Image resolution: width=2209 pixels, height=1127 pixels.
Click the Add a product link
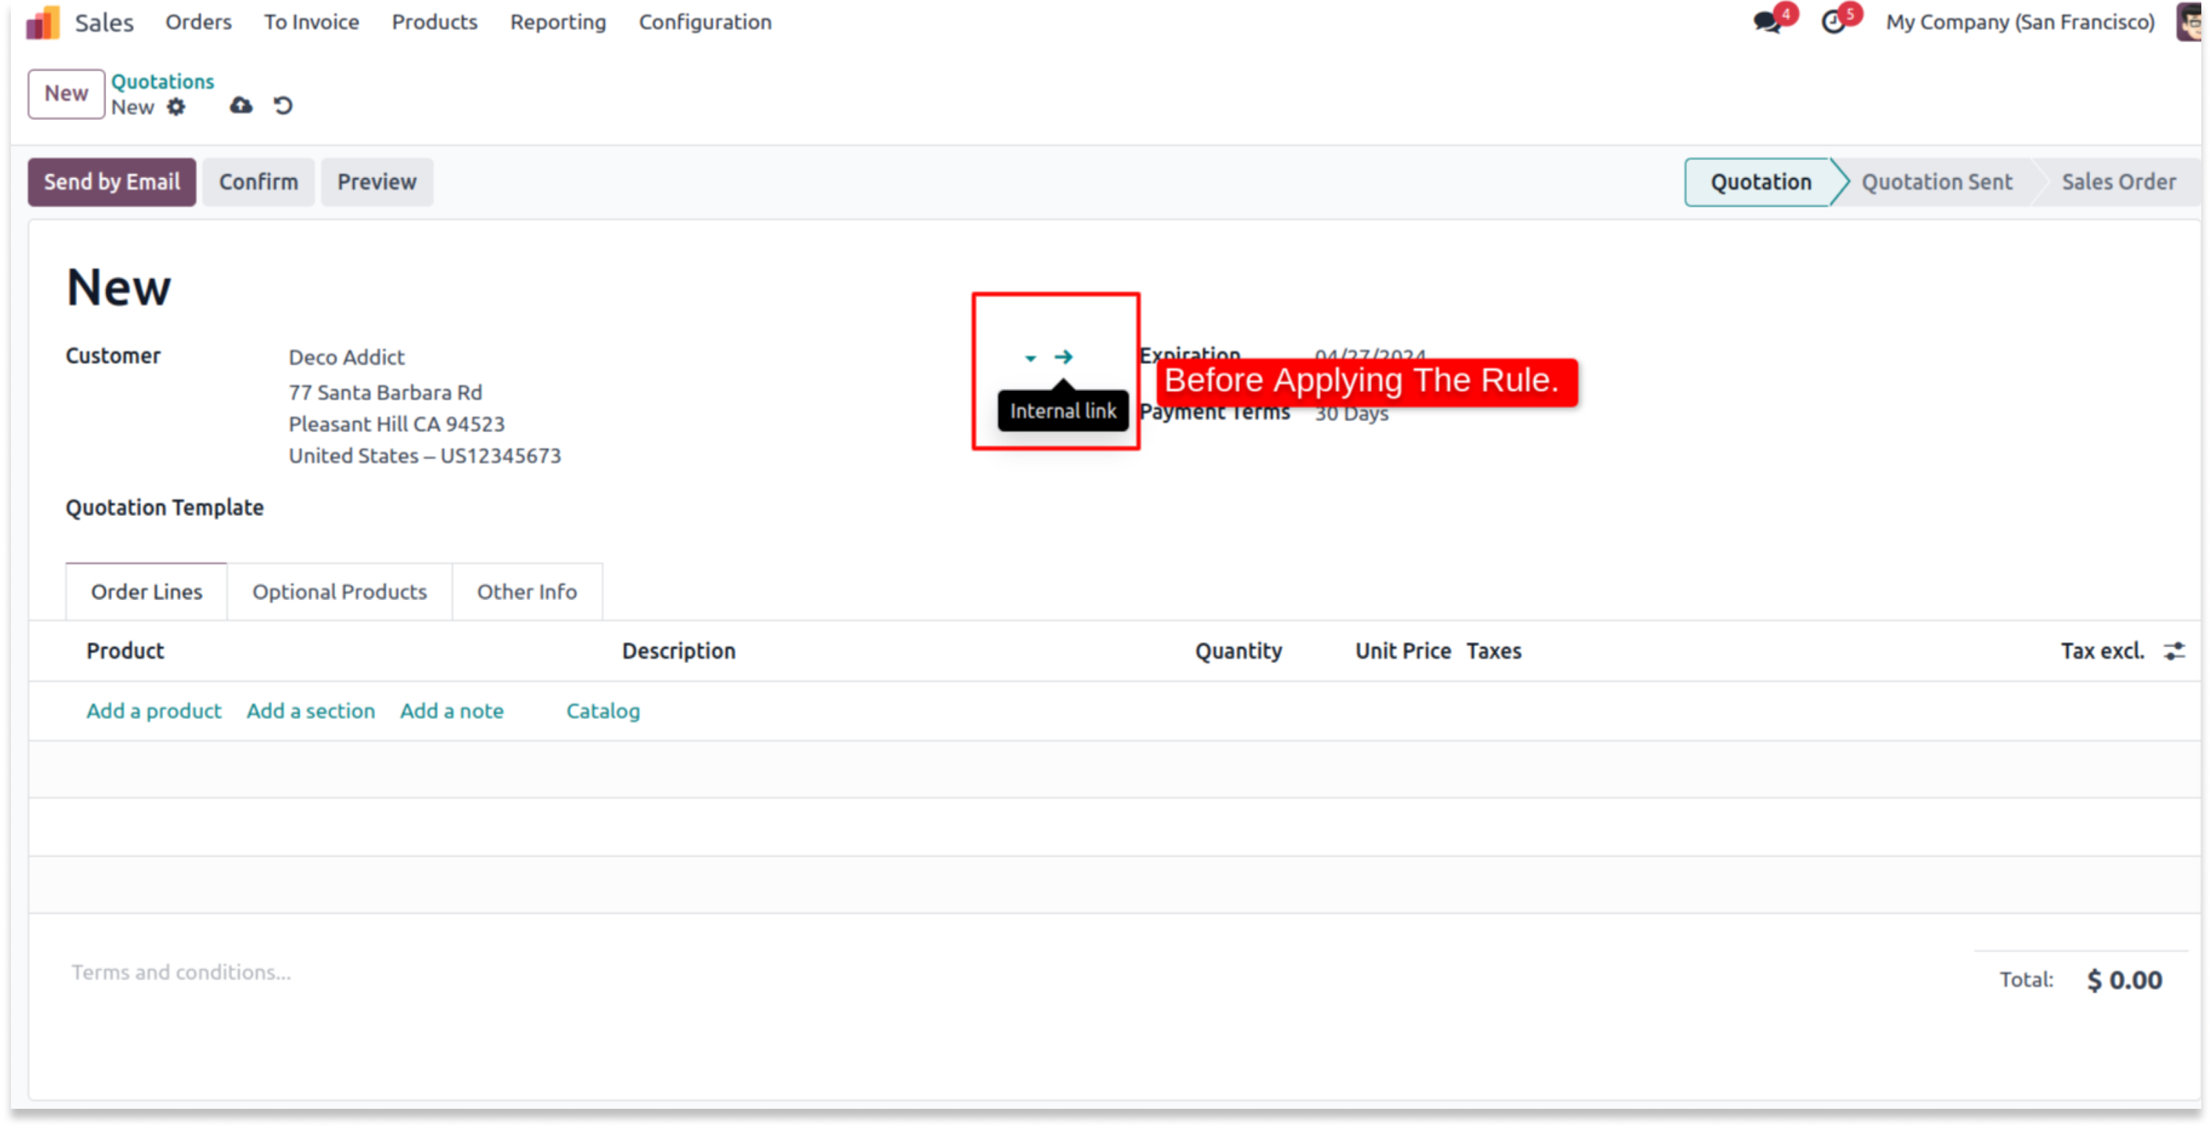coord(154,711)
